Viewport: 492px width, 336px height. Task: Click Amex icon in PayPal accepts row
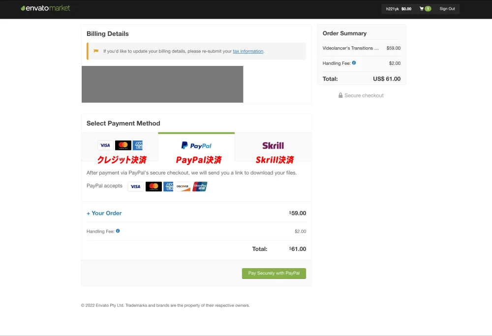[168, 186]
